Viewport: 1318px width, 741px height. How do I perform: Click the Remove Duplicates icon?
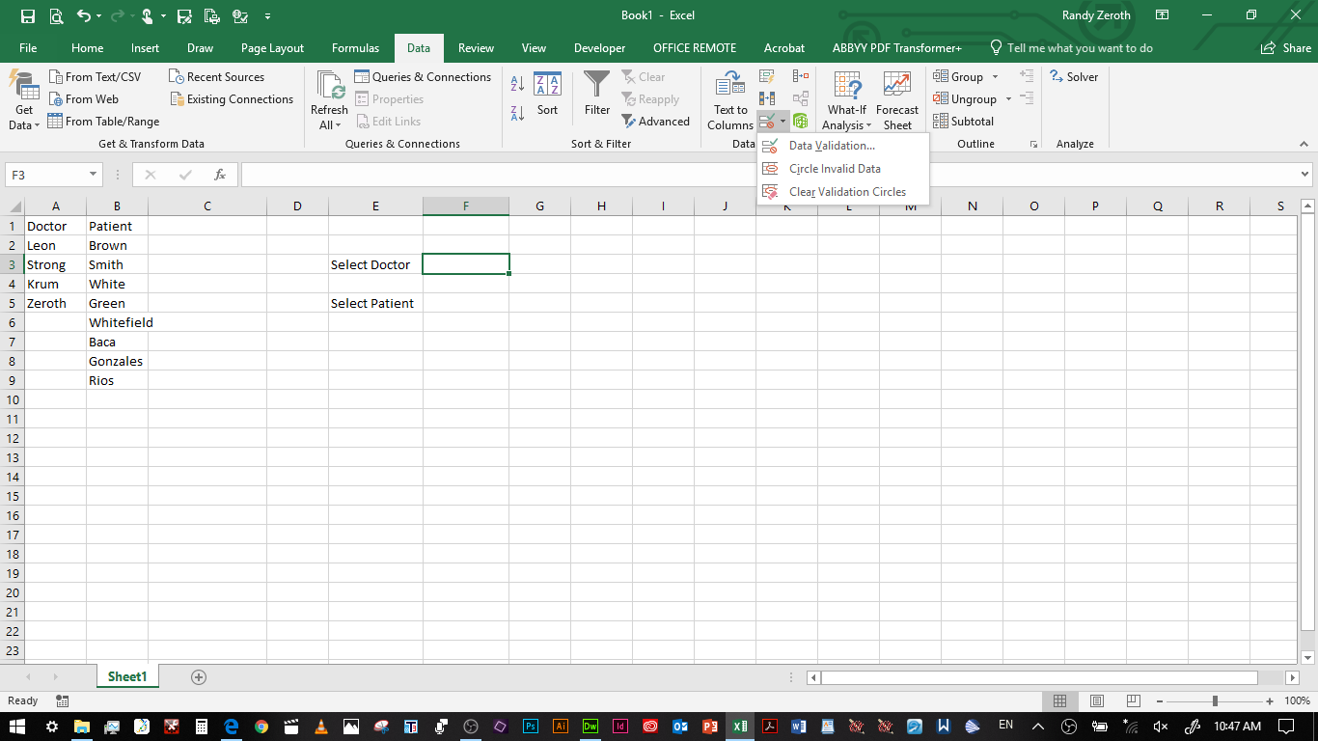click(767, 98)
